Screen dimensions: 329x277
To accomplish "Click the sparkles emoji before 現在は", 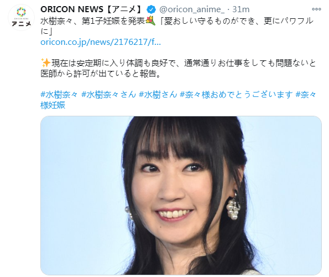I will [x=45, y=63].
